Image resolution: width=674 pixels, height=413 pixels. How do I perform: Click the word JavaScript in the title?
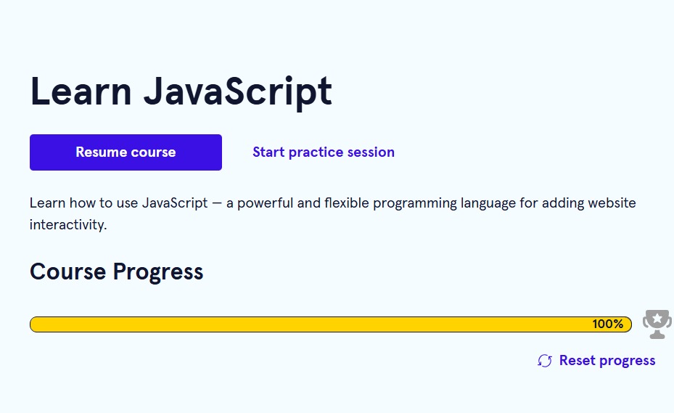237,92
